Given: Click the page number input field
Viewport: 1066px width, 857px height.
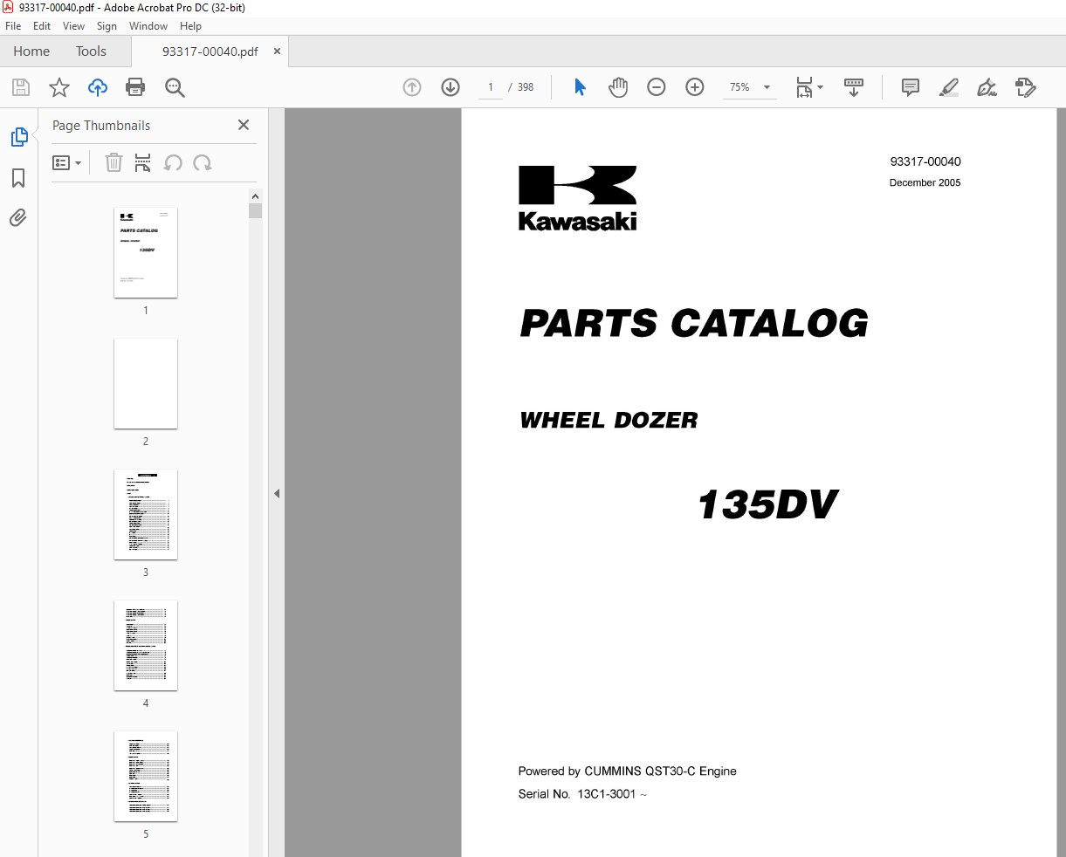Looking at the screenshot, I should pos(491,87).
